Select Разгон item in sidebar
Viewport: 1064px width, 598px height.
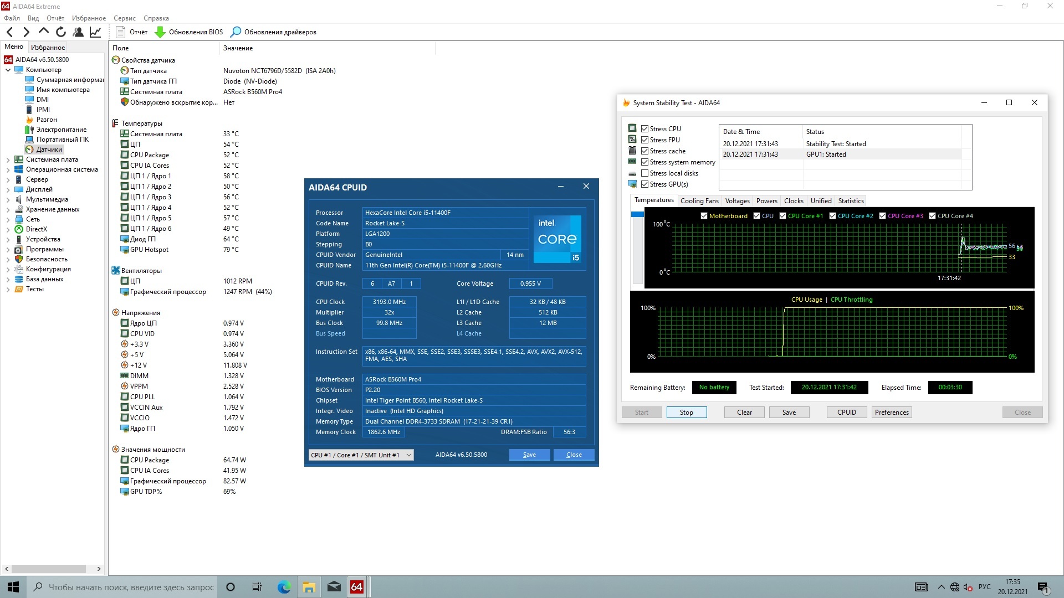42,120
